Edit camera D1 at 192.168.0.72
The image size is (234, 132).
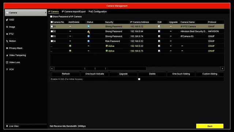point(159,26)
